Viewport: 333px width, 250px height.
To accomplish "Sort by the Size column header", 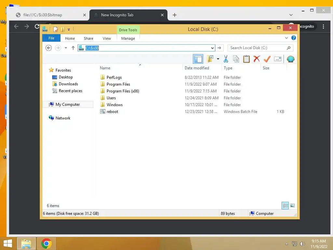I will [266, 68].
